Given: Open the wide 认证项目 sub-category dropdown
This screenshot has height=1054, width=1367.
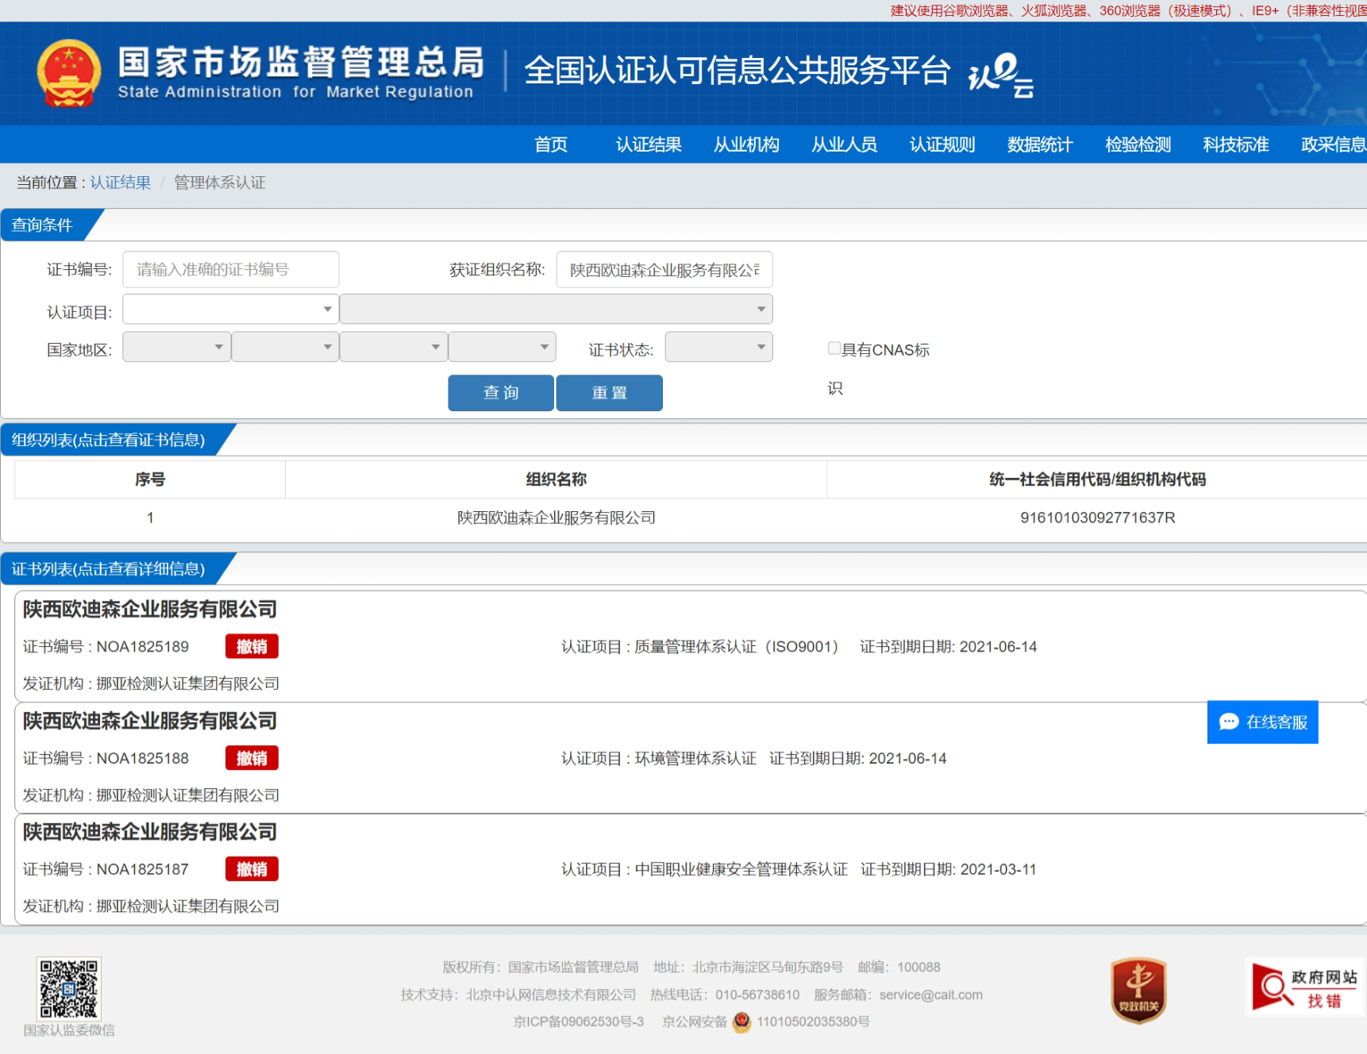Looking at the screenshot, I should click(x=556, y=309).
